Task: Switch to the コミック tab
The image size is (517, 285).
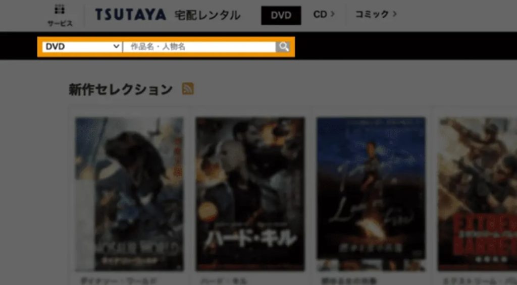Action: pos(372,14)
